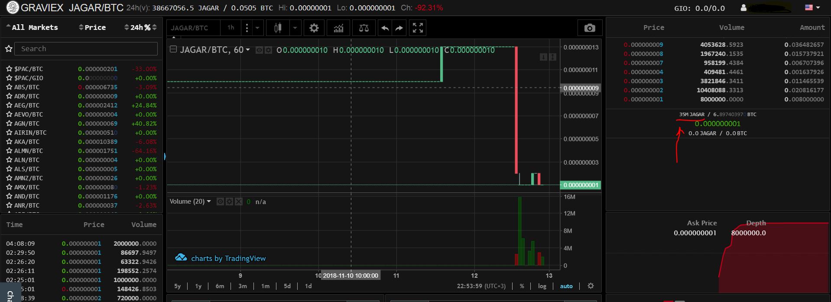This screenshot has width=831, height=302.
Task: Favorite the AEG/BTC market star
Action: point(9,105)
